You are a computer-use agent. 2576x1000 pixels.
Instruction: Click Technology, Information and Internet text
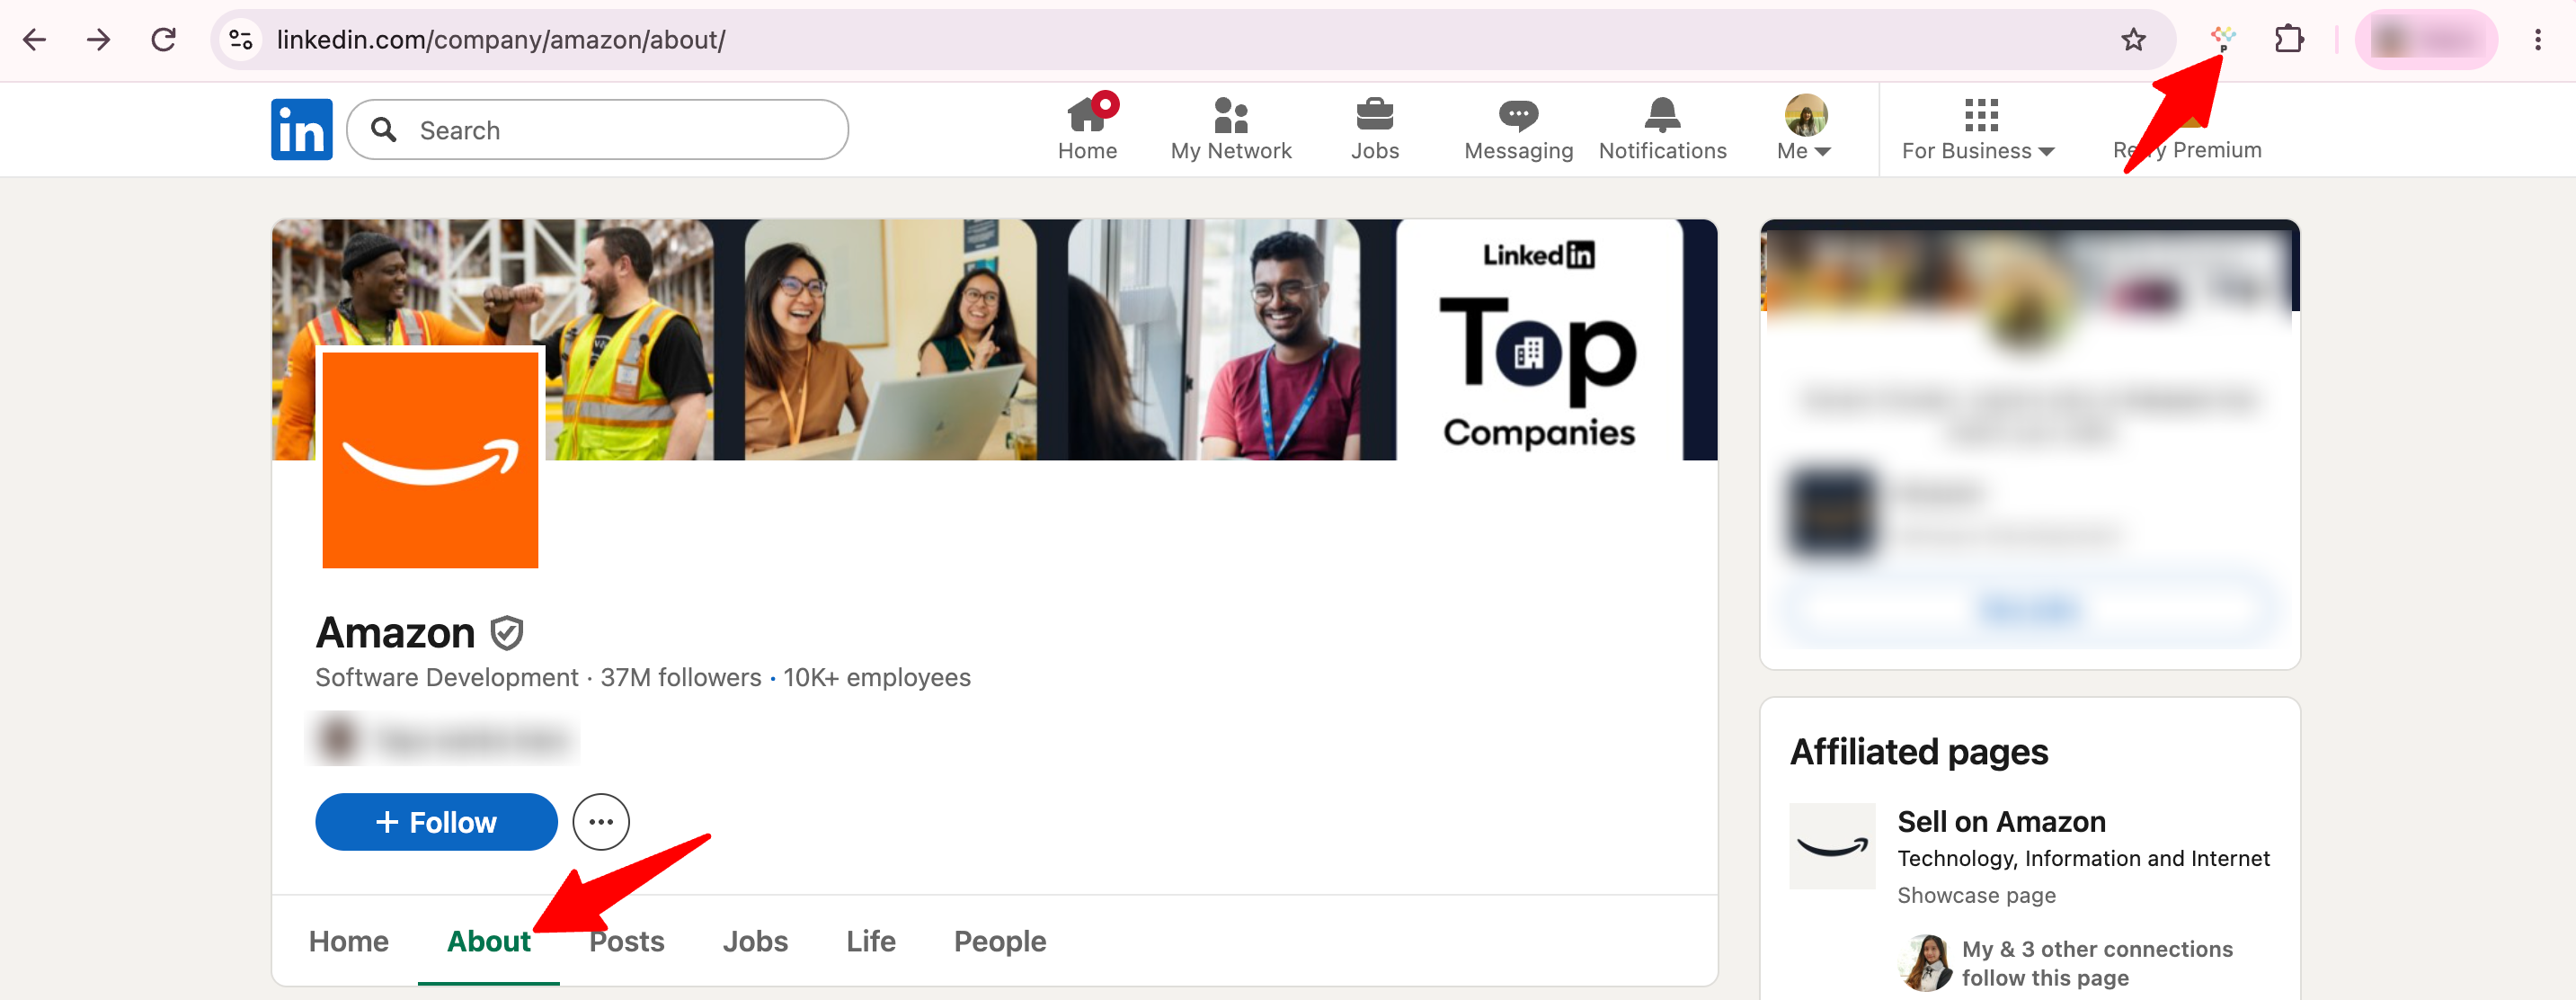2083,858
